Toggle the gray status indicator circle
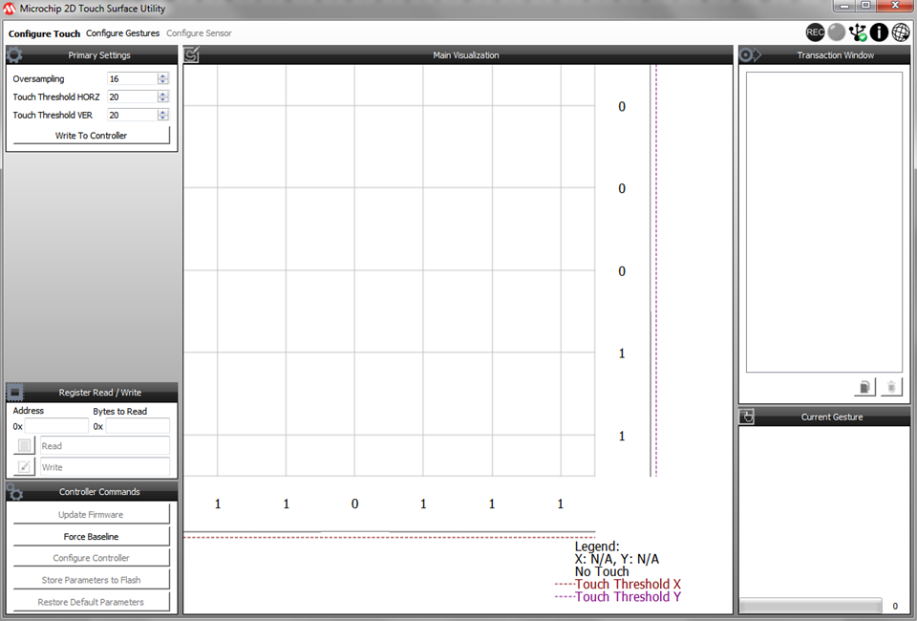This screenshot has height=621, width=917. point(836,32)
